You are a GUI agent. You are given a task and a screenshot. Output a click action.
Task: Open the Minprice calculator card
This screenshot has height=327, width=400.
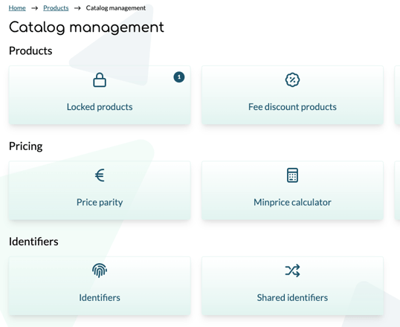coord(293,190)
